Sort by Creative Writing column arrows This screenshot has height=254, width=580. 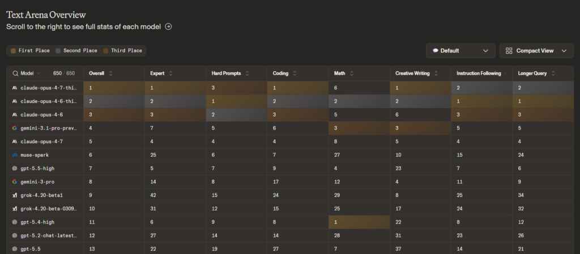tap(436, 74)
